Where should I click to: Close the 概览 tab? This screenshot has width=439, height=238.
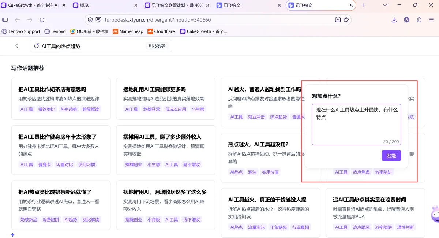pyautogui.click(x=136, y=5)
